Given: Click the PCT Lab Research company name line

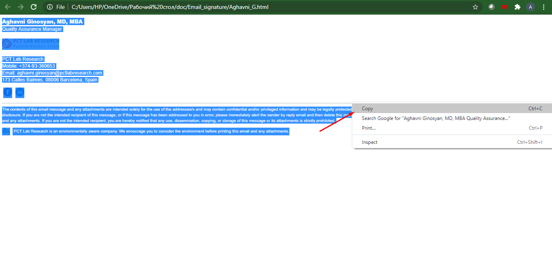Looking at the screenshot, I should pos(23,59).
